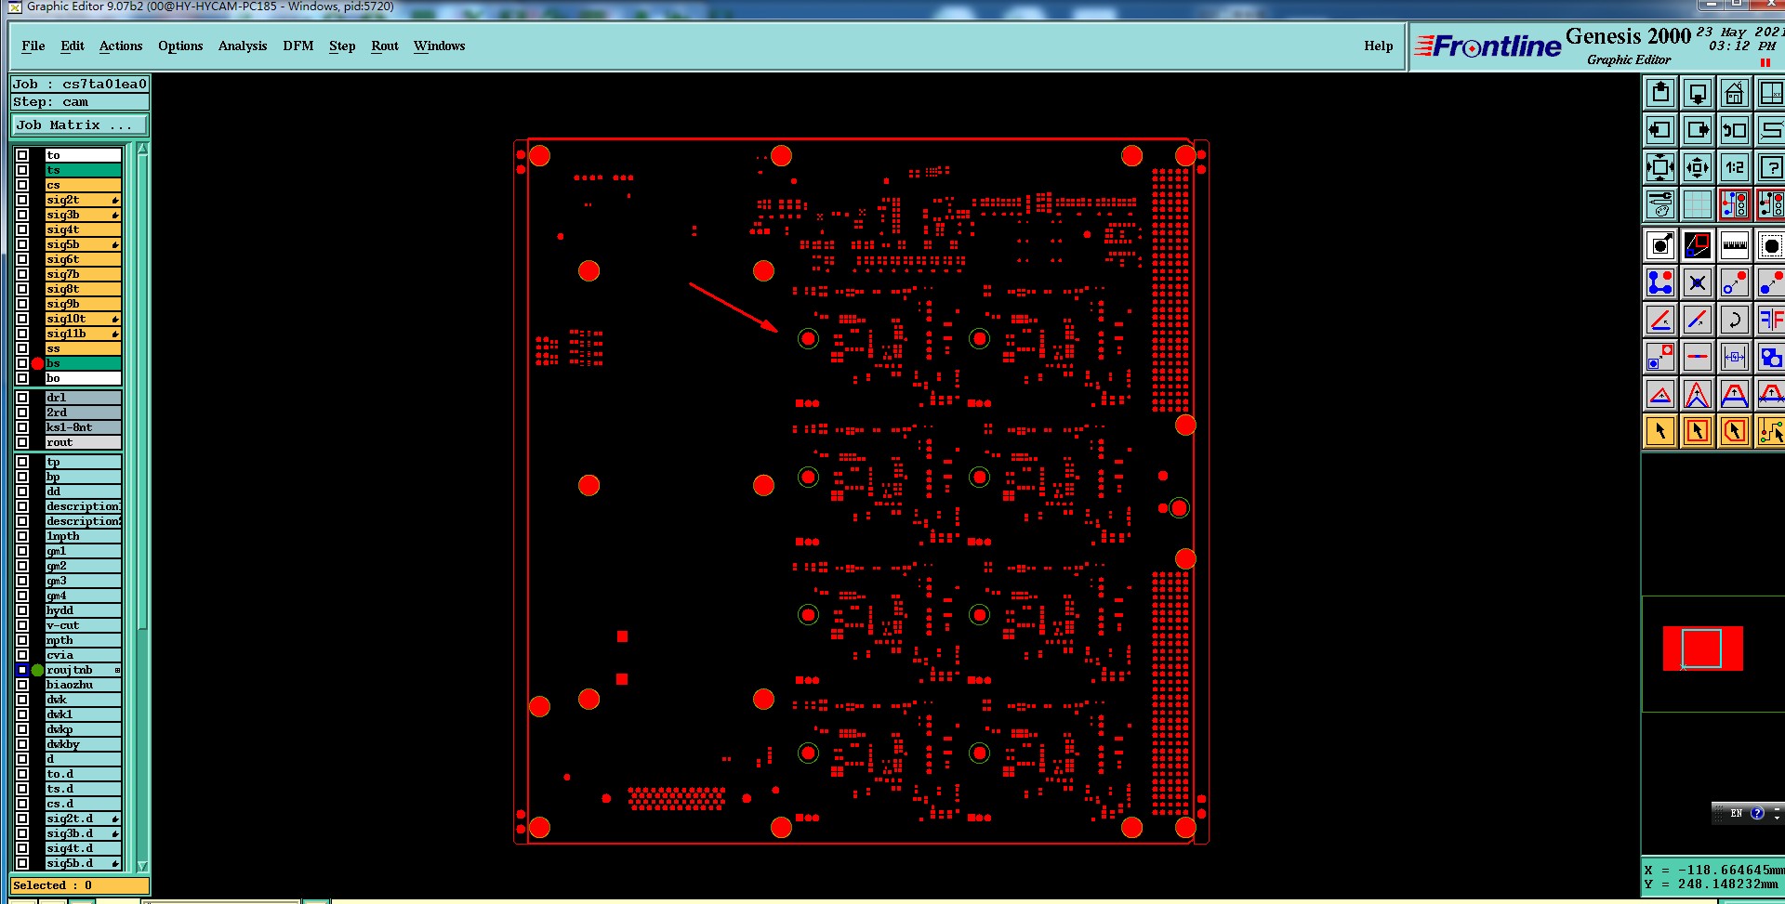Click the red overview thumbnail panel

coord(1702,649)
